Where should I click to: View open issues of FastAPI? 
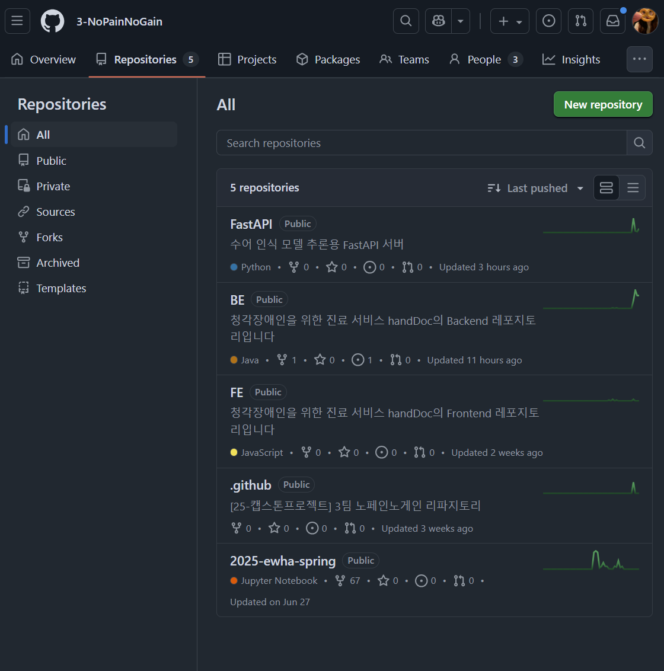click(373, 267)
